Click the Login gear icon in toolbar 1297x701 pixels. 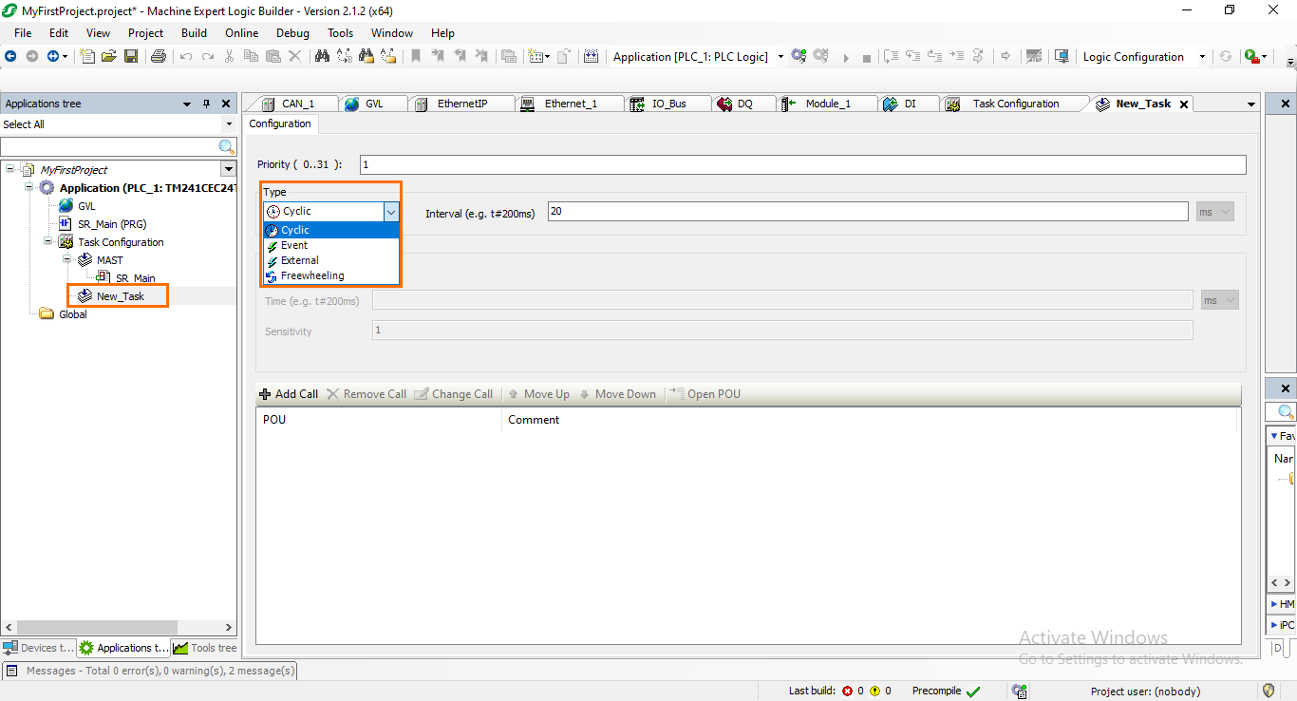tap(799, 56)
